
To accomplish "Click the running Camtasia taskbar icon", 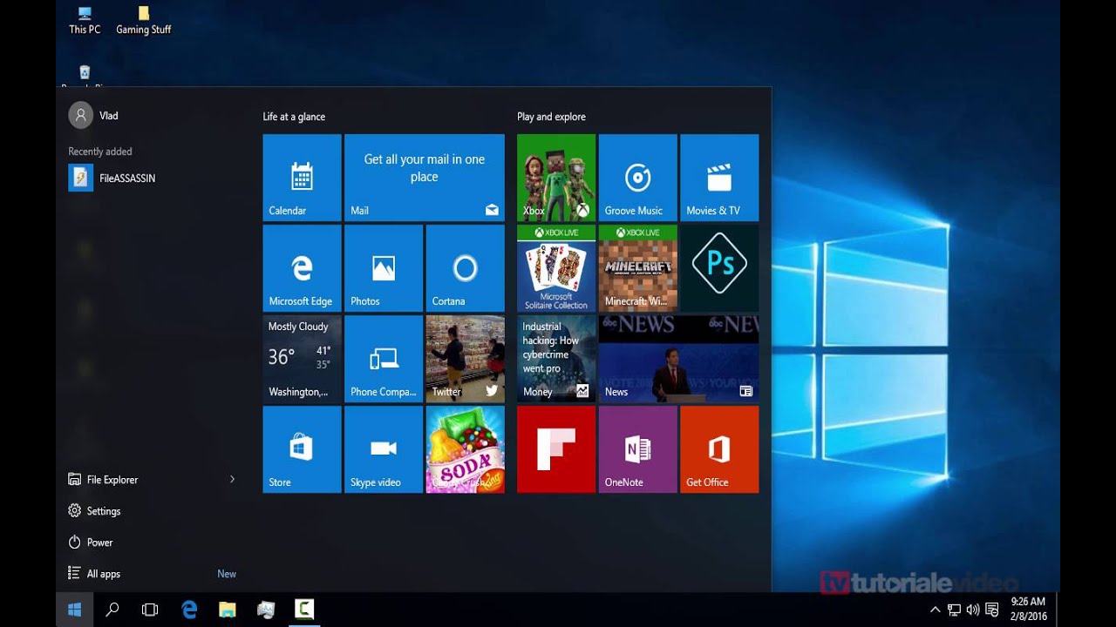I will point(303,610).
